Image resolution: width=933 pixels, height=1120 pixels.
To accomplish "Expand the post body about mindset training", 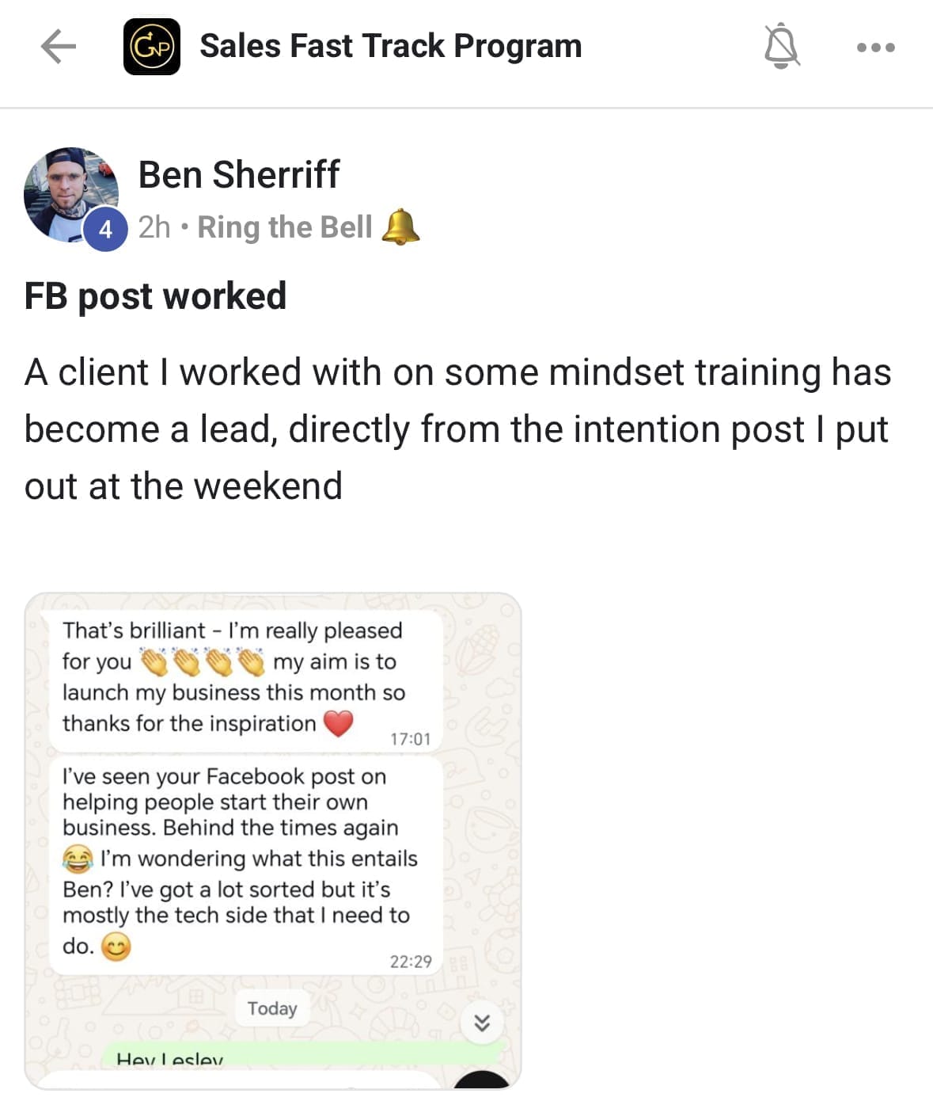I will tap(457, 429).
